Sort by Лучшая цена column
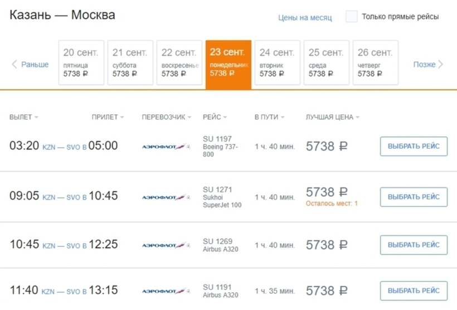Image resolution: width=457 pixels, height=310 pixels. 332,117
